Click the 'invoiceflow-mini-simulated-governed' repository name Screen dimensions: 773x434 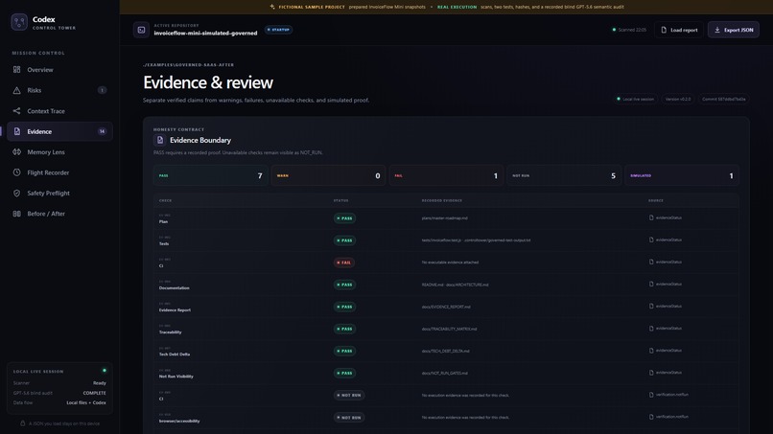coord(205,33)
